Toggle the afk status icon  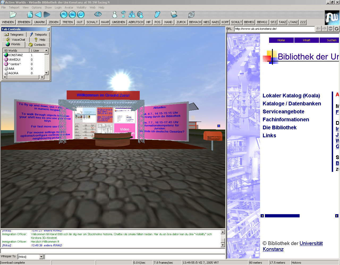174,14
